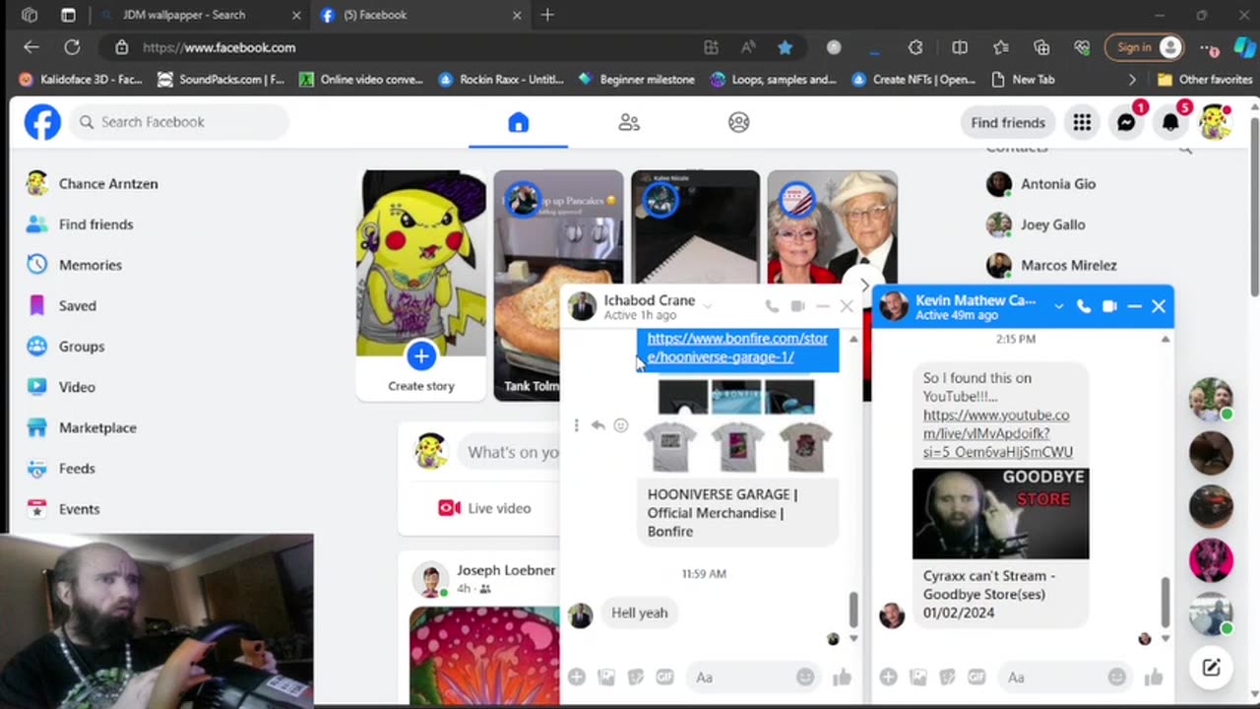Image resolution: width=1260 pixels, height=709 pixels.
Task: Open the Messenger icon in header
Action: [1126, 122]
